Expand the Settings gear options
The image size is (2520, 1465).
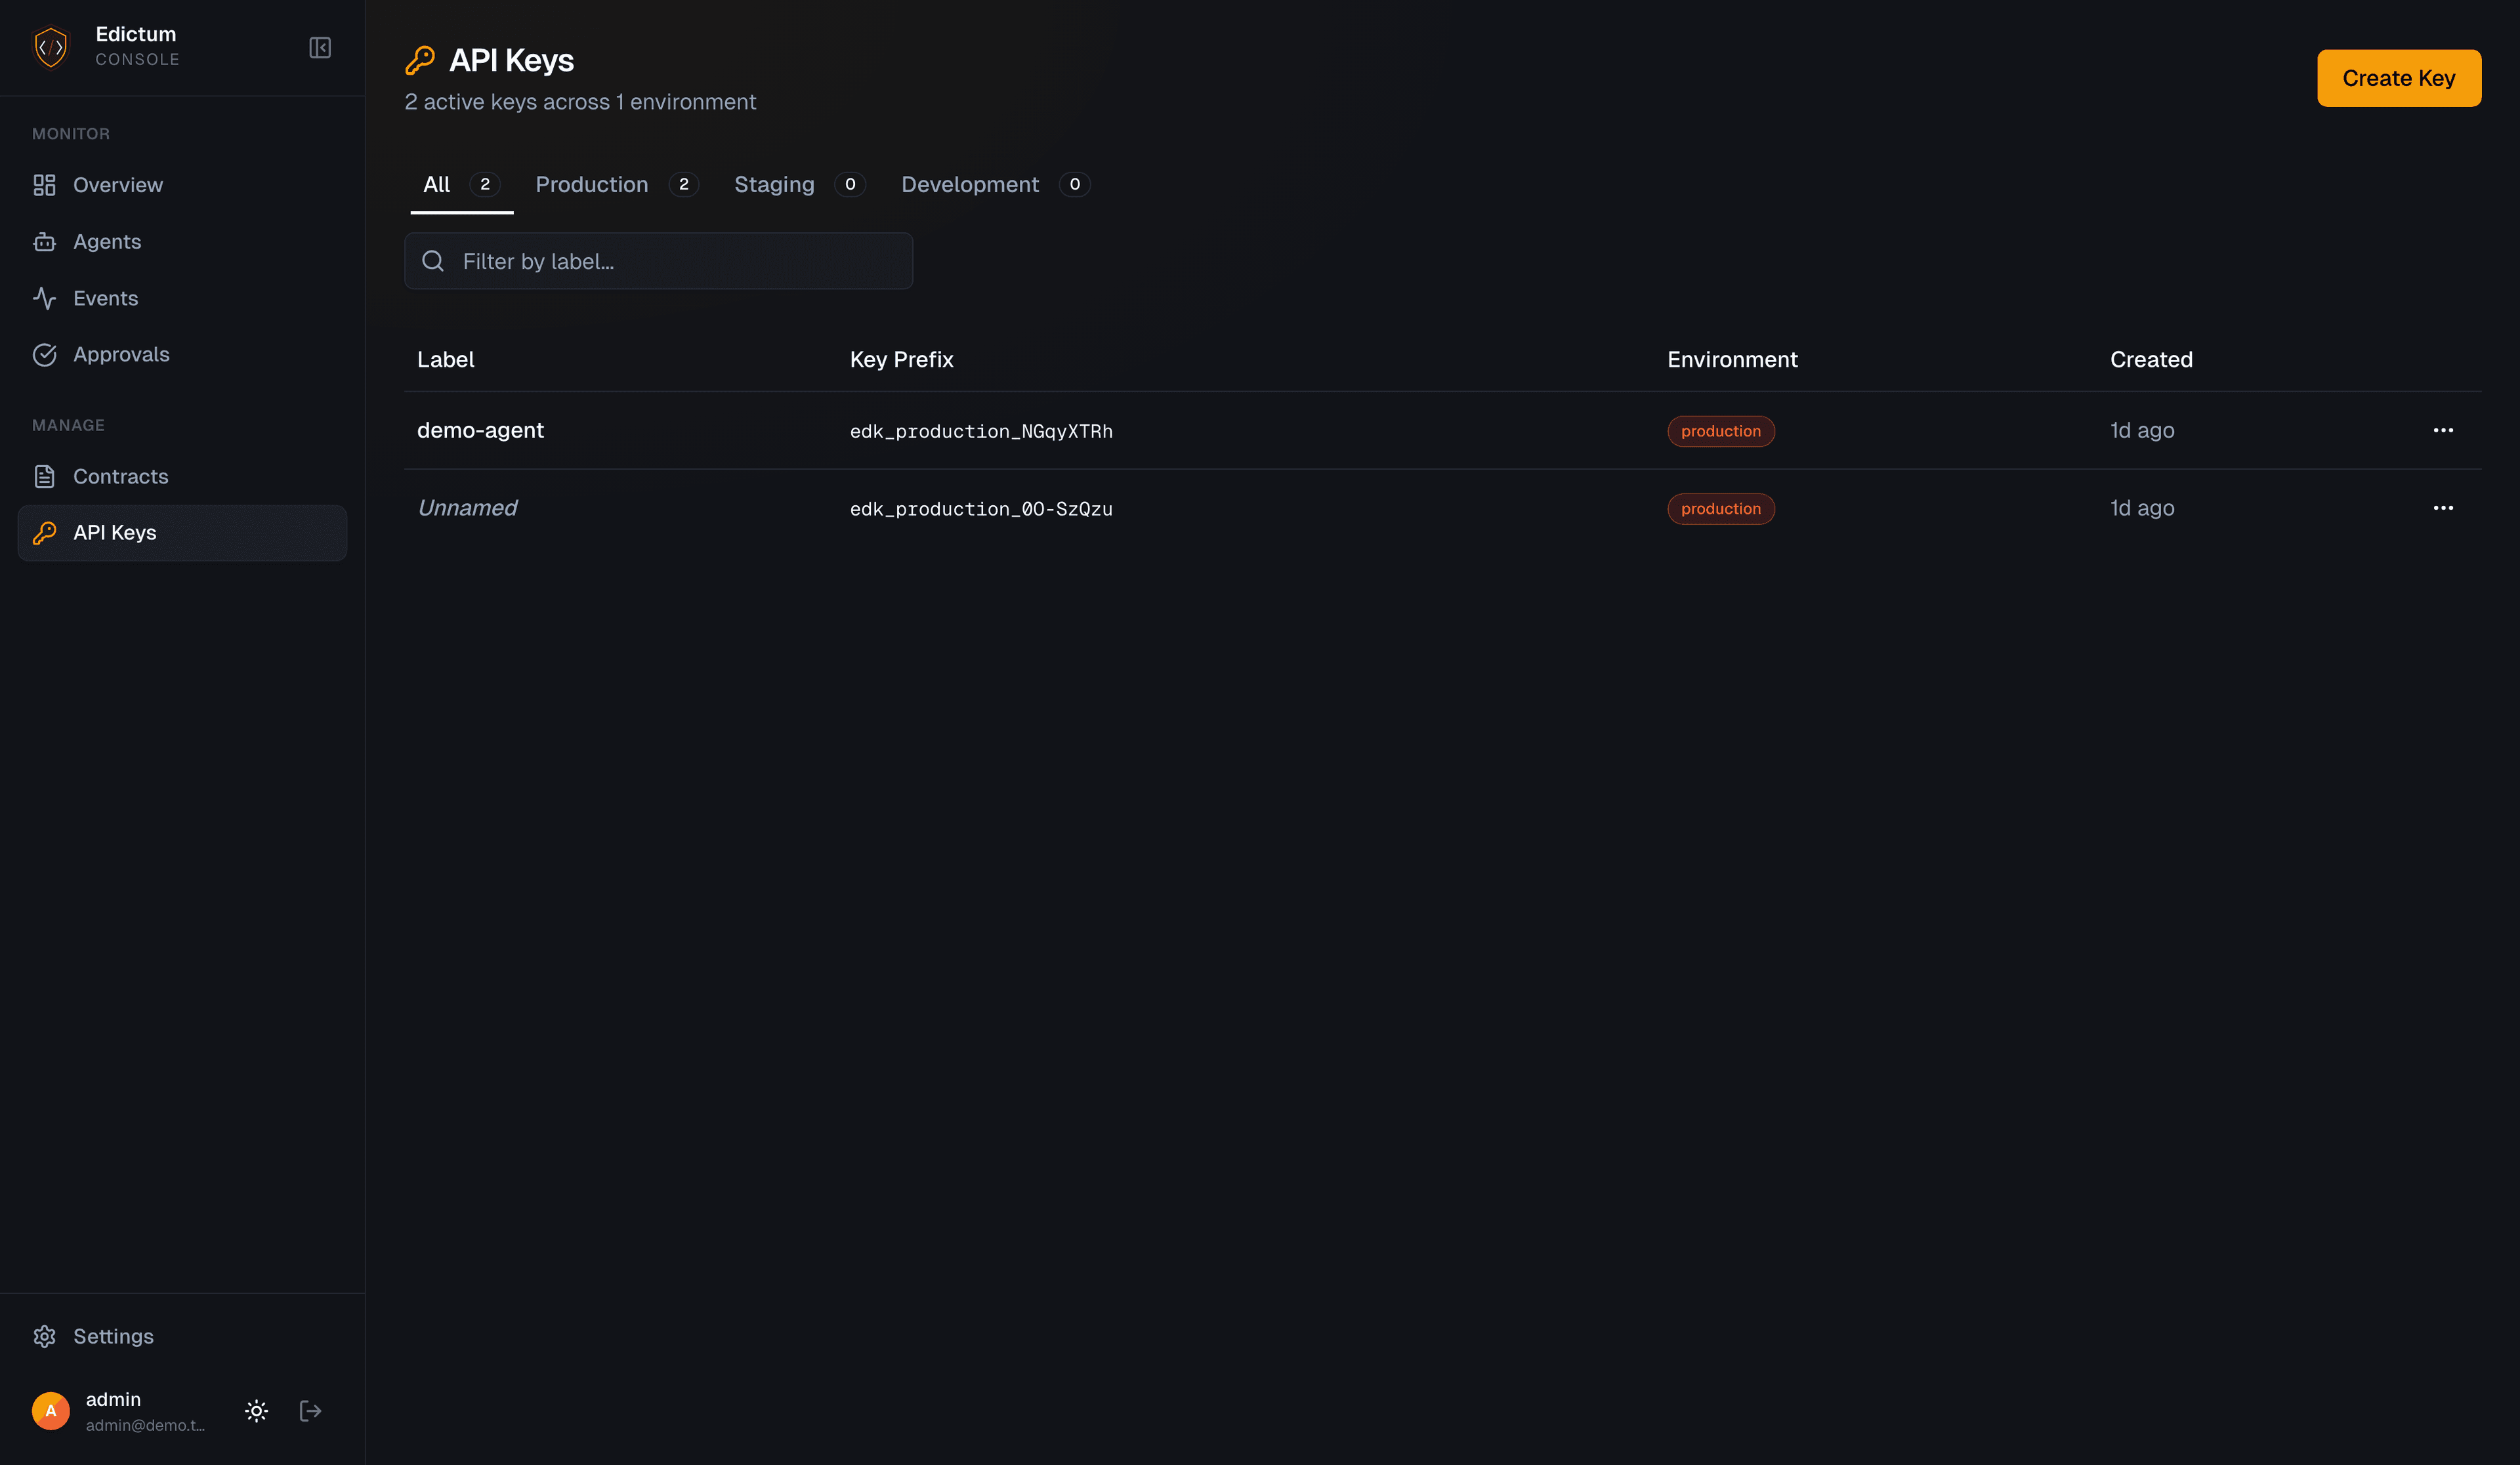point(45,1336)
